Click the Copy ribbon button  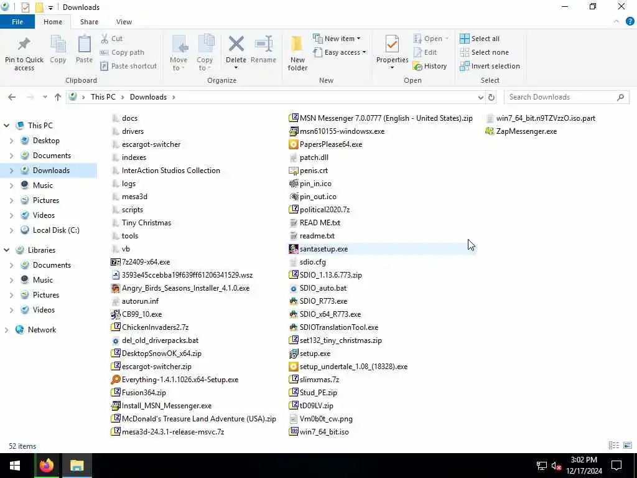point(58,50)
